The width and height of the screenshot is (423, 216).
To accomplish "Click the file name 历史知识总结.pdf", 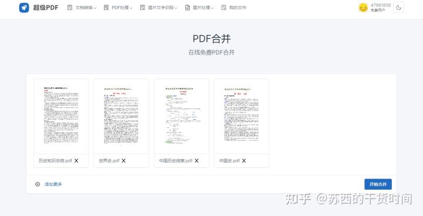I will click(55, 161).
